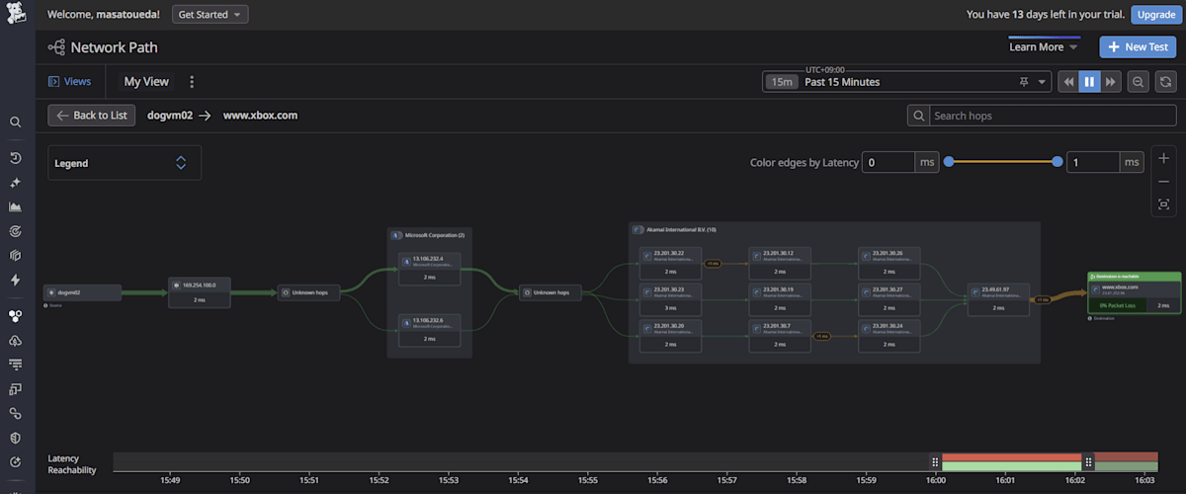
Task: Select hop node 23.201.30.26
Action: pyautogui.click(x=889, y=262)
